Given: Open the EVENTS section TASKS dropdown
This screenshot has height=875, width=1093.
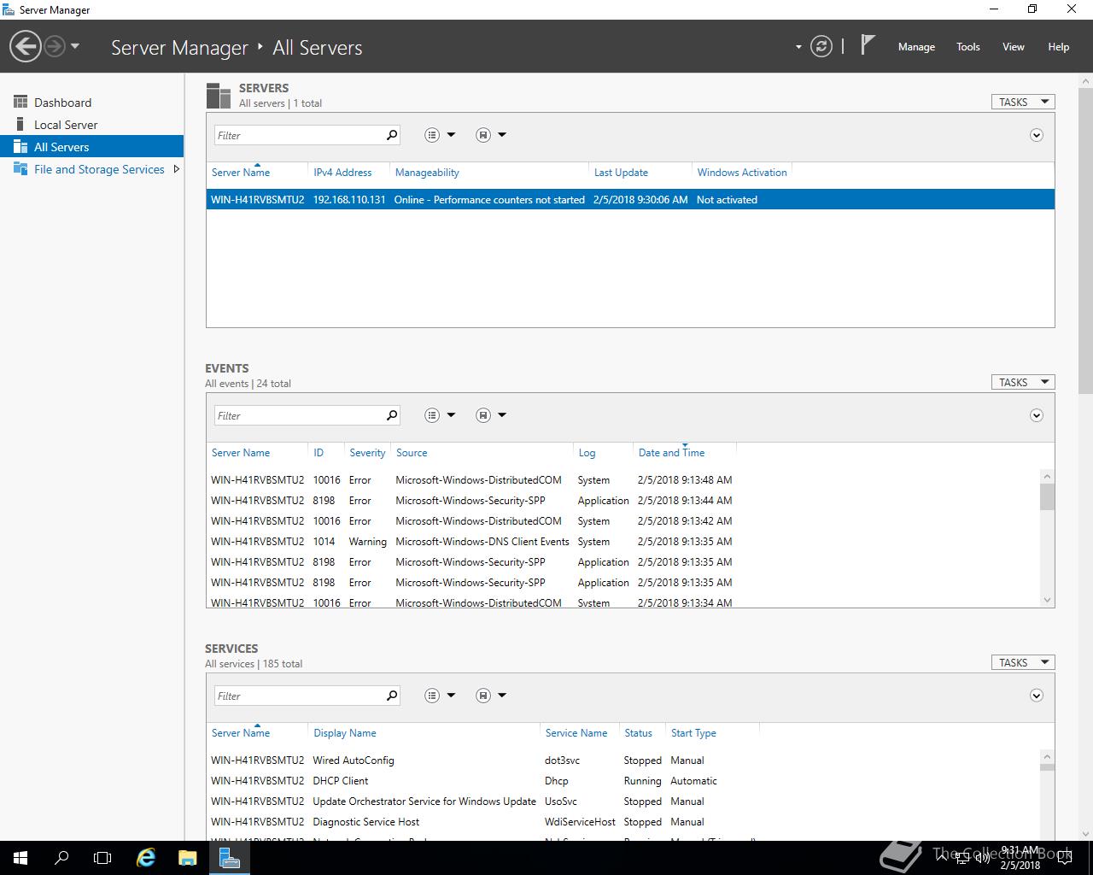Looking at the screenshot, I should click(x=1023, y=382).
